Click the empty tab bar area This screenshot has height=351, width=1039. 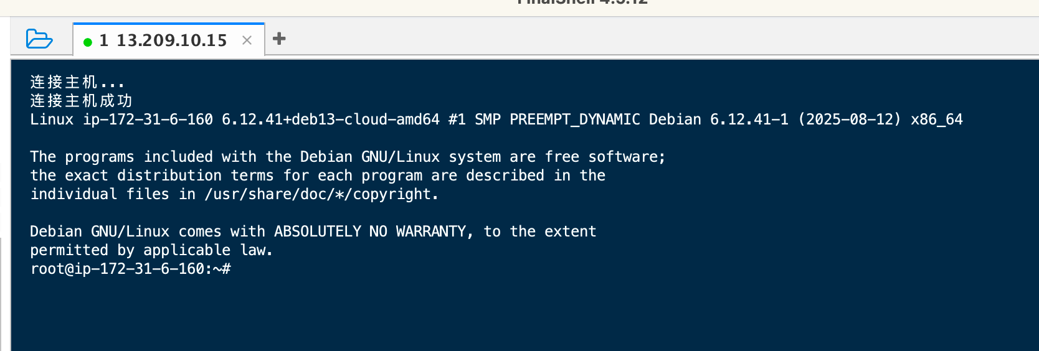point(623,39)
